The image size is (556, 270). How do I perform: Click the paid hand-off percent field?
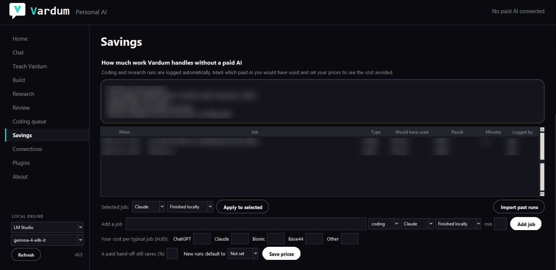point(172,254)
